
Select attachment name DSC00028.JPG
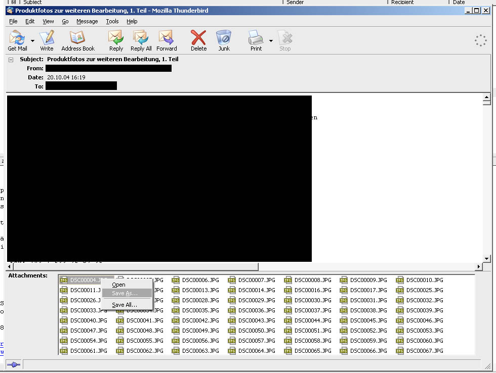point(200,300)
